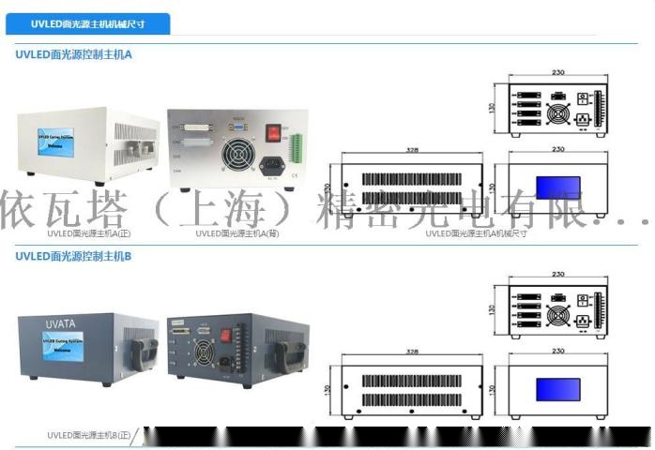The height and width of the screenshot is (450, 655).
Task: Open the silver host A rear panel photo
Action: pos(237,149)
